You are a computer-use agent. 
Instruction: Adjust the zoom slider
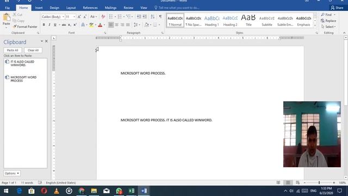tap(319, 183)
